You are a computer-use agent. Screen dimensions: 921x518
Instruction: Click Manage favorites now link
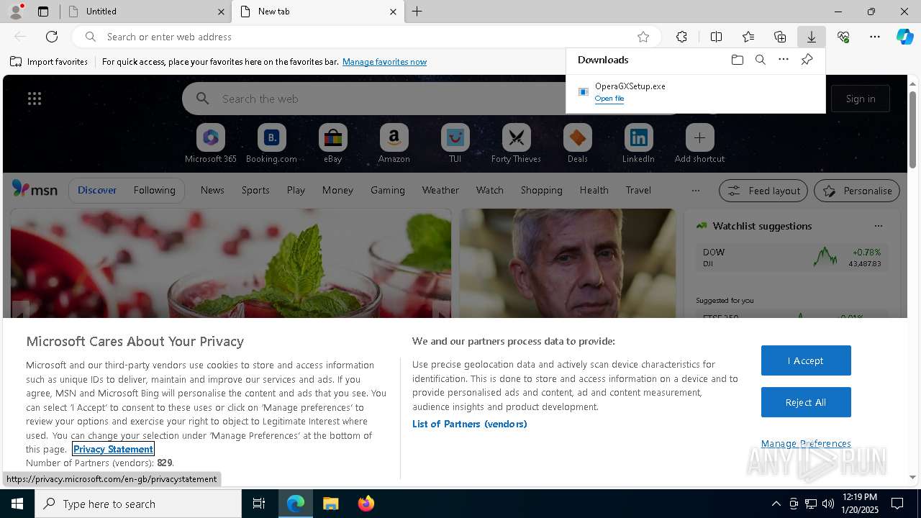pos(384,62)
